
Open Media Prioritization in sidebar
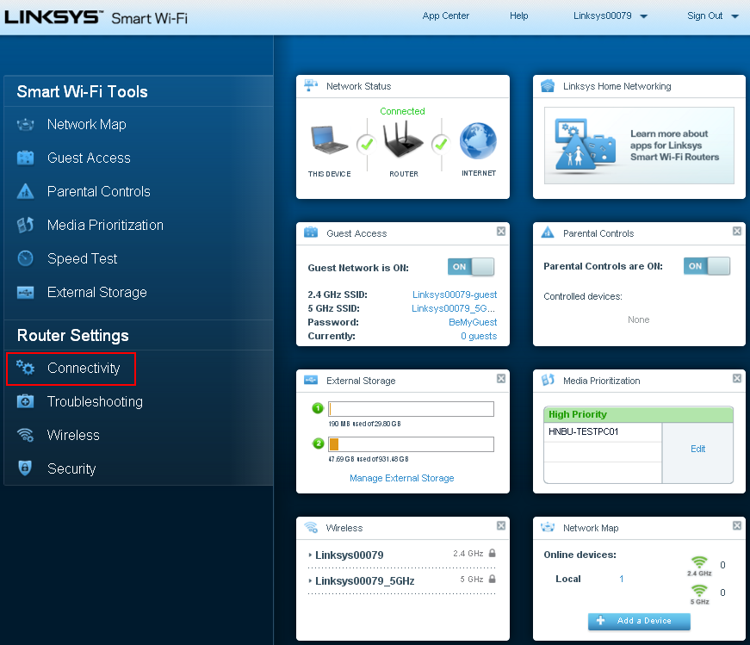pyautogui.click(x=105, y=225)
